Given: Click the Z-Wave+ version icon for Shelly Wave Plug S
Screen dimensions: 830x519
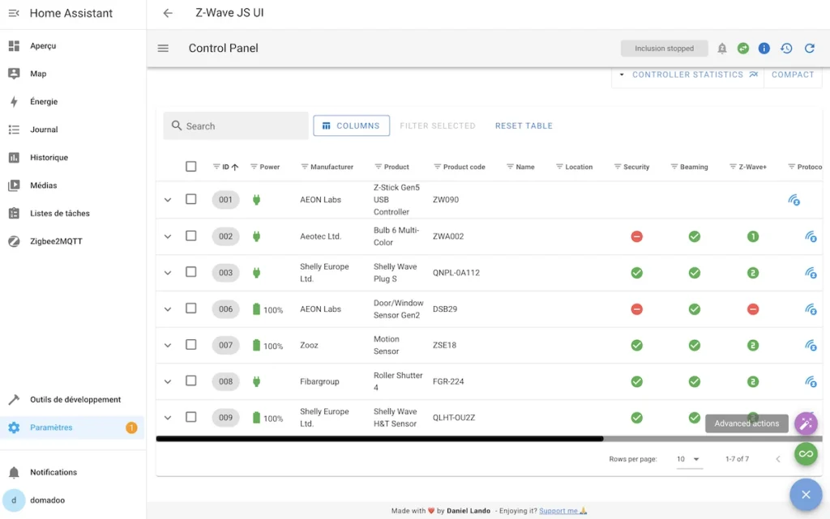Looking at the screenshot, I should pos(753,273).
